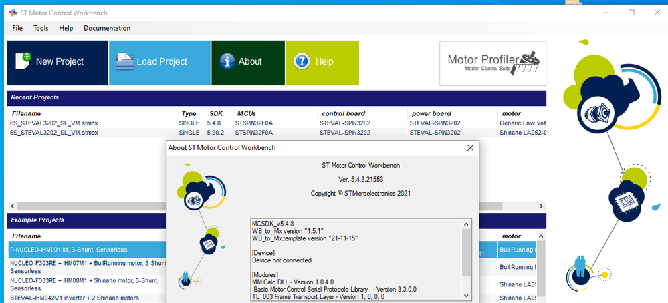The height and width of the screenshot is (303, 668).
Task: Click the New Project tile label
Action: [60, 61]
